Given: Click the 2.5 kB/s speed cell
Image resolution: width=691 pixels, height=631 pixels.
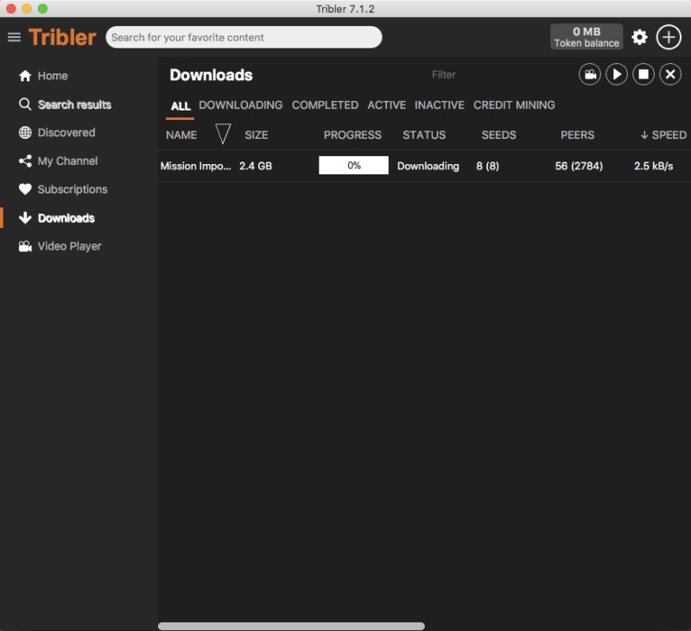Looking at the screenshot, I should [x=654, y=166].
